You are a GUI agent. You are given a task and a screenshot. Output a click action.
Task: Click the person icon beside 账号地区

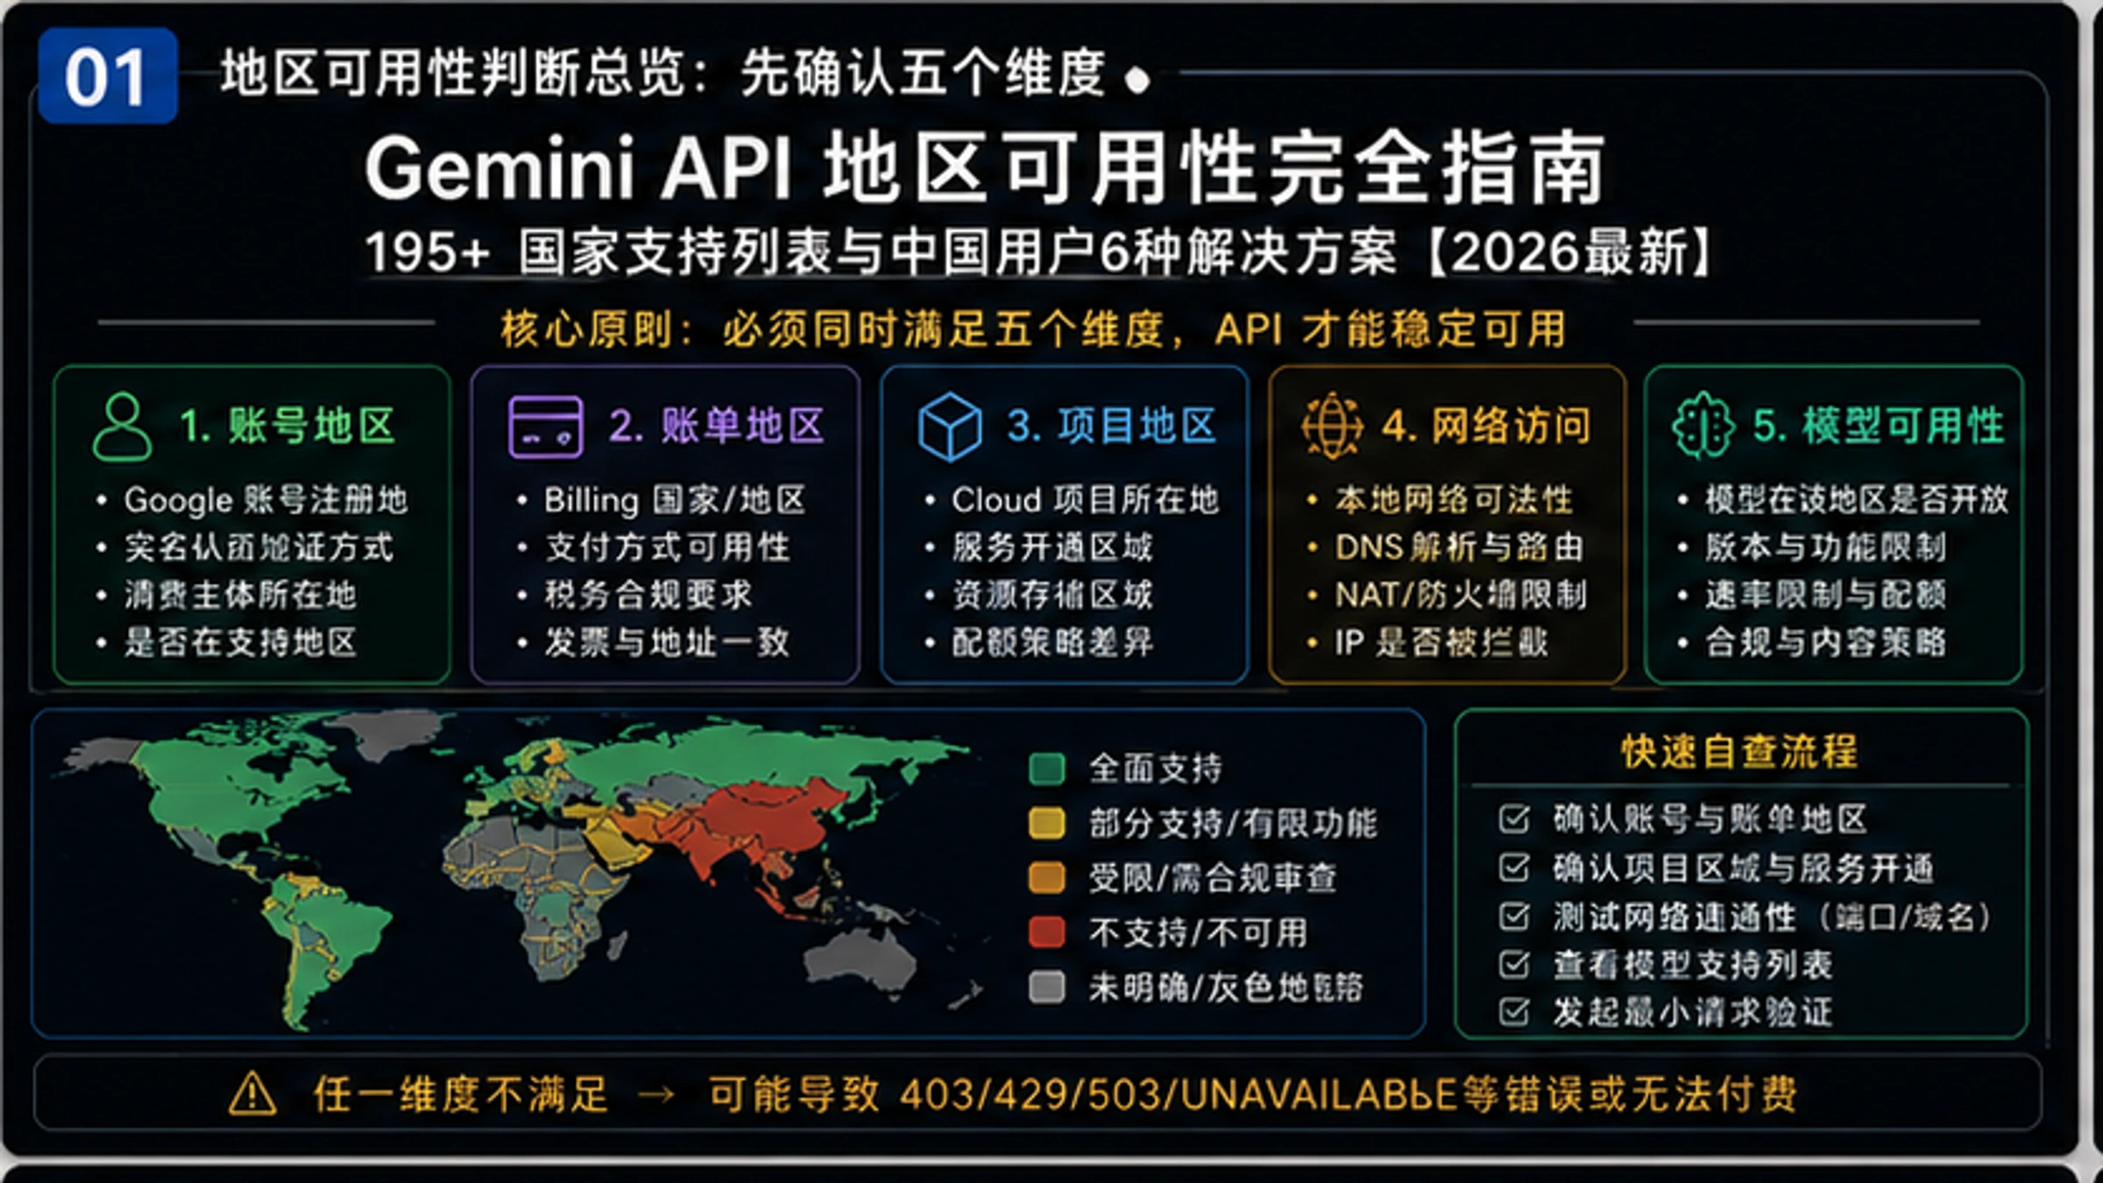[122, 426]
